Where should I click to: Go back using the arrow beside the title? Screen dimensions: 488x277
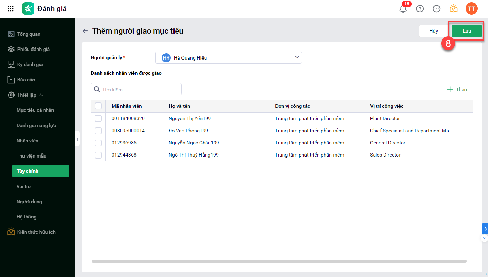pos(85,31)
